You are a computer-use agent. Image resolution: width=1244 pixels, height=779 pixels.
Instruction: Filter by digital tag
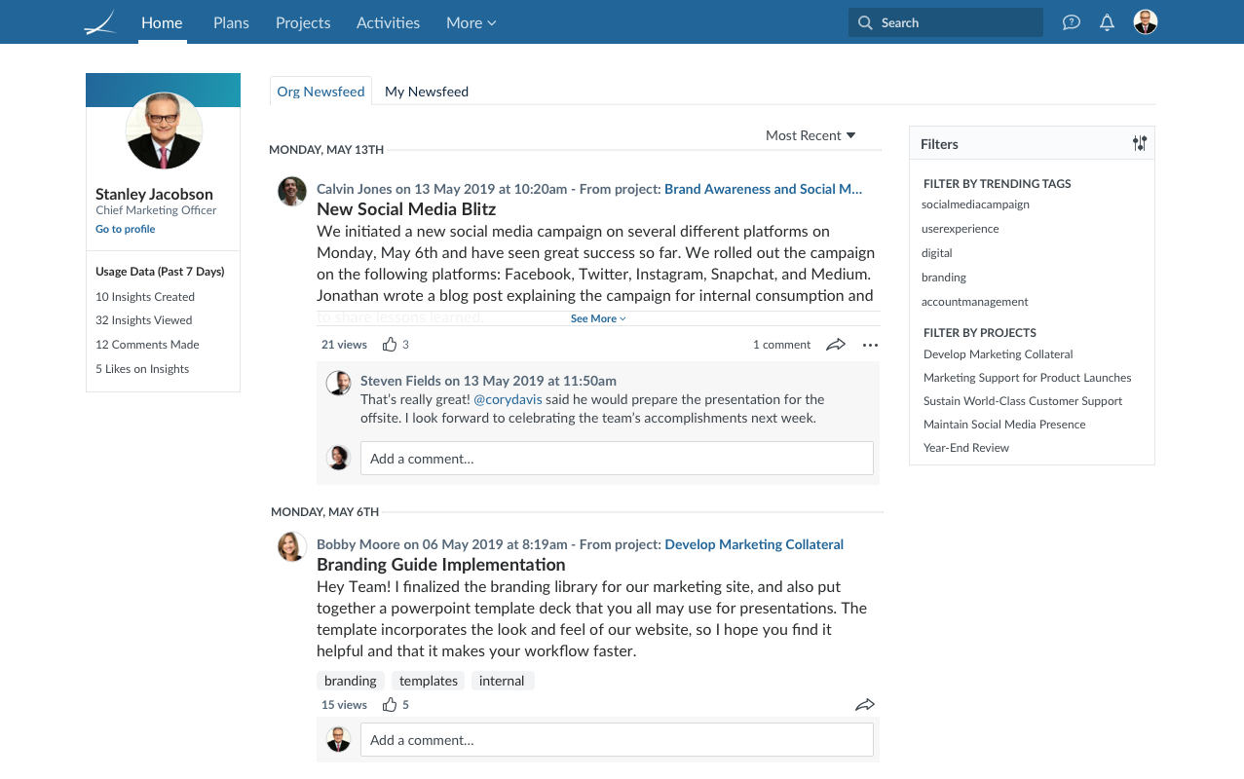pos(937,253)
